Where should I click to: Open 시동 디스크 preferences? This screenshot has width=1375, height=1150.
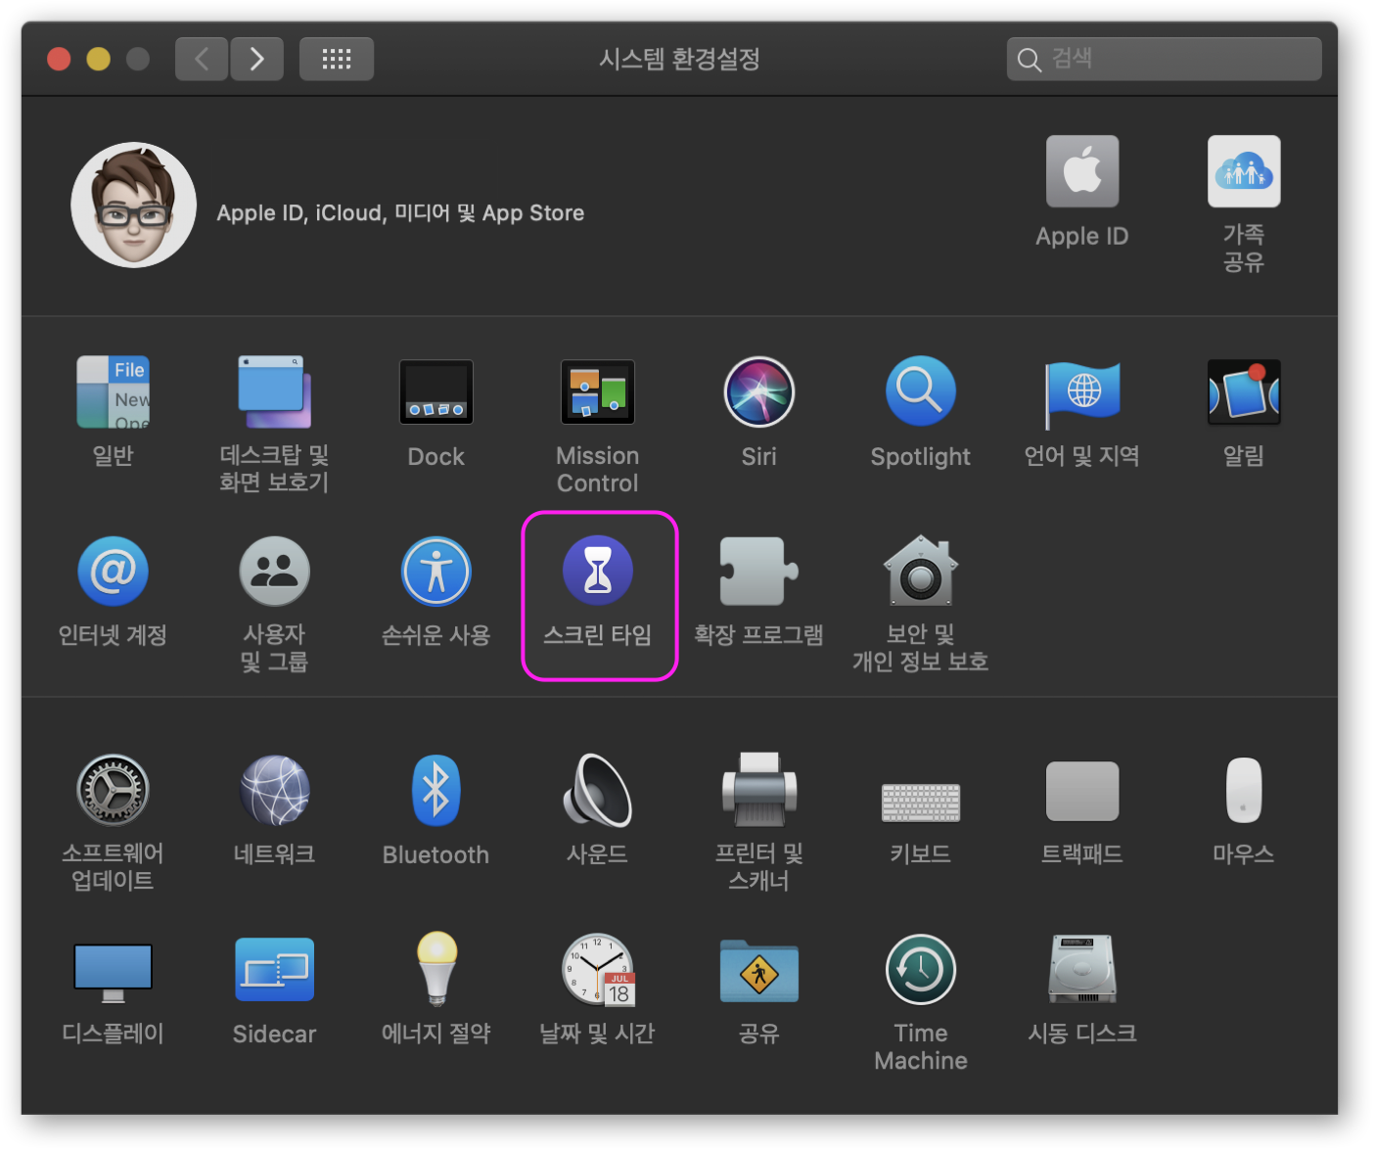(1082, 970)
